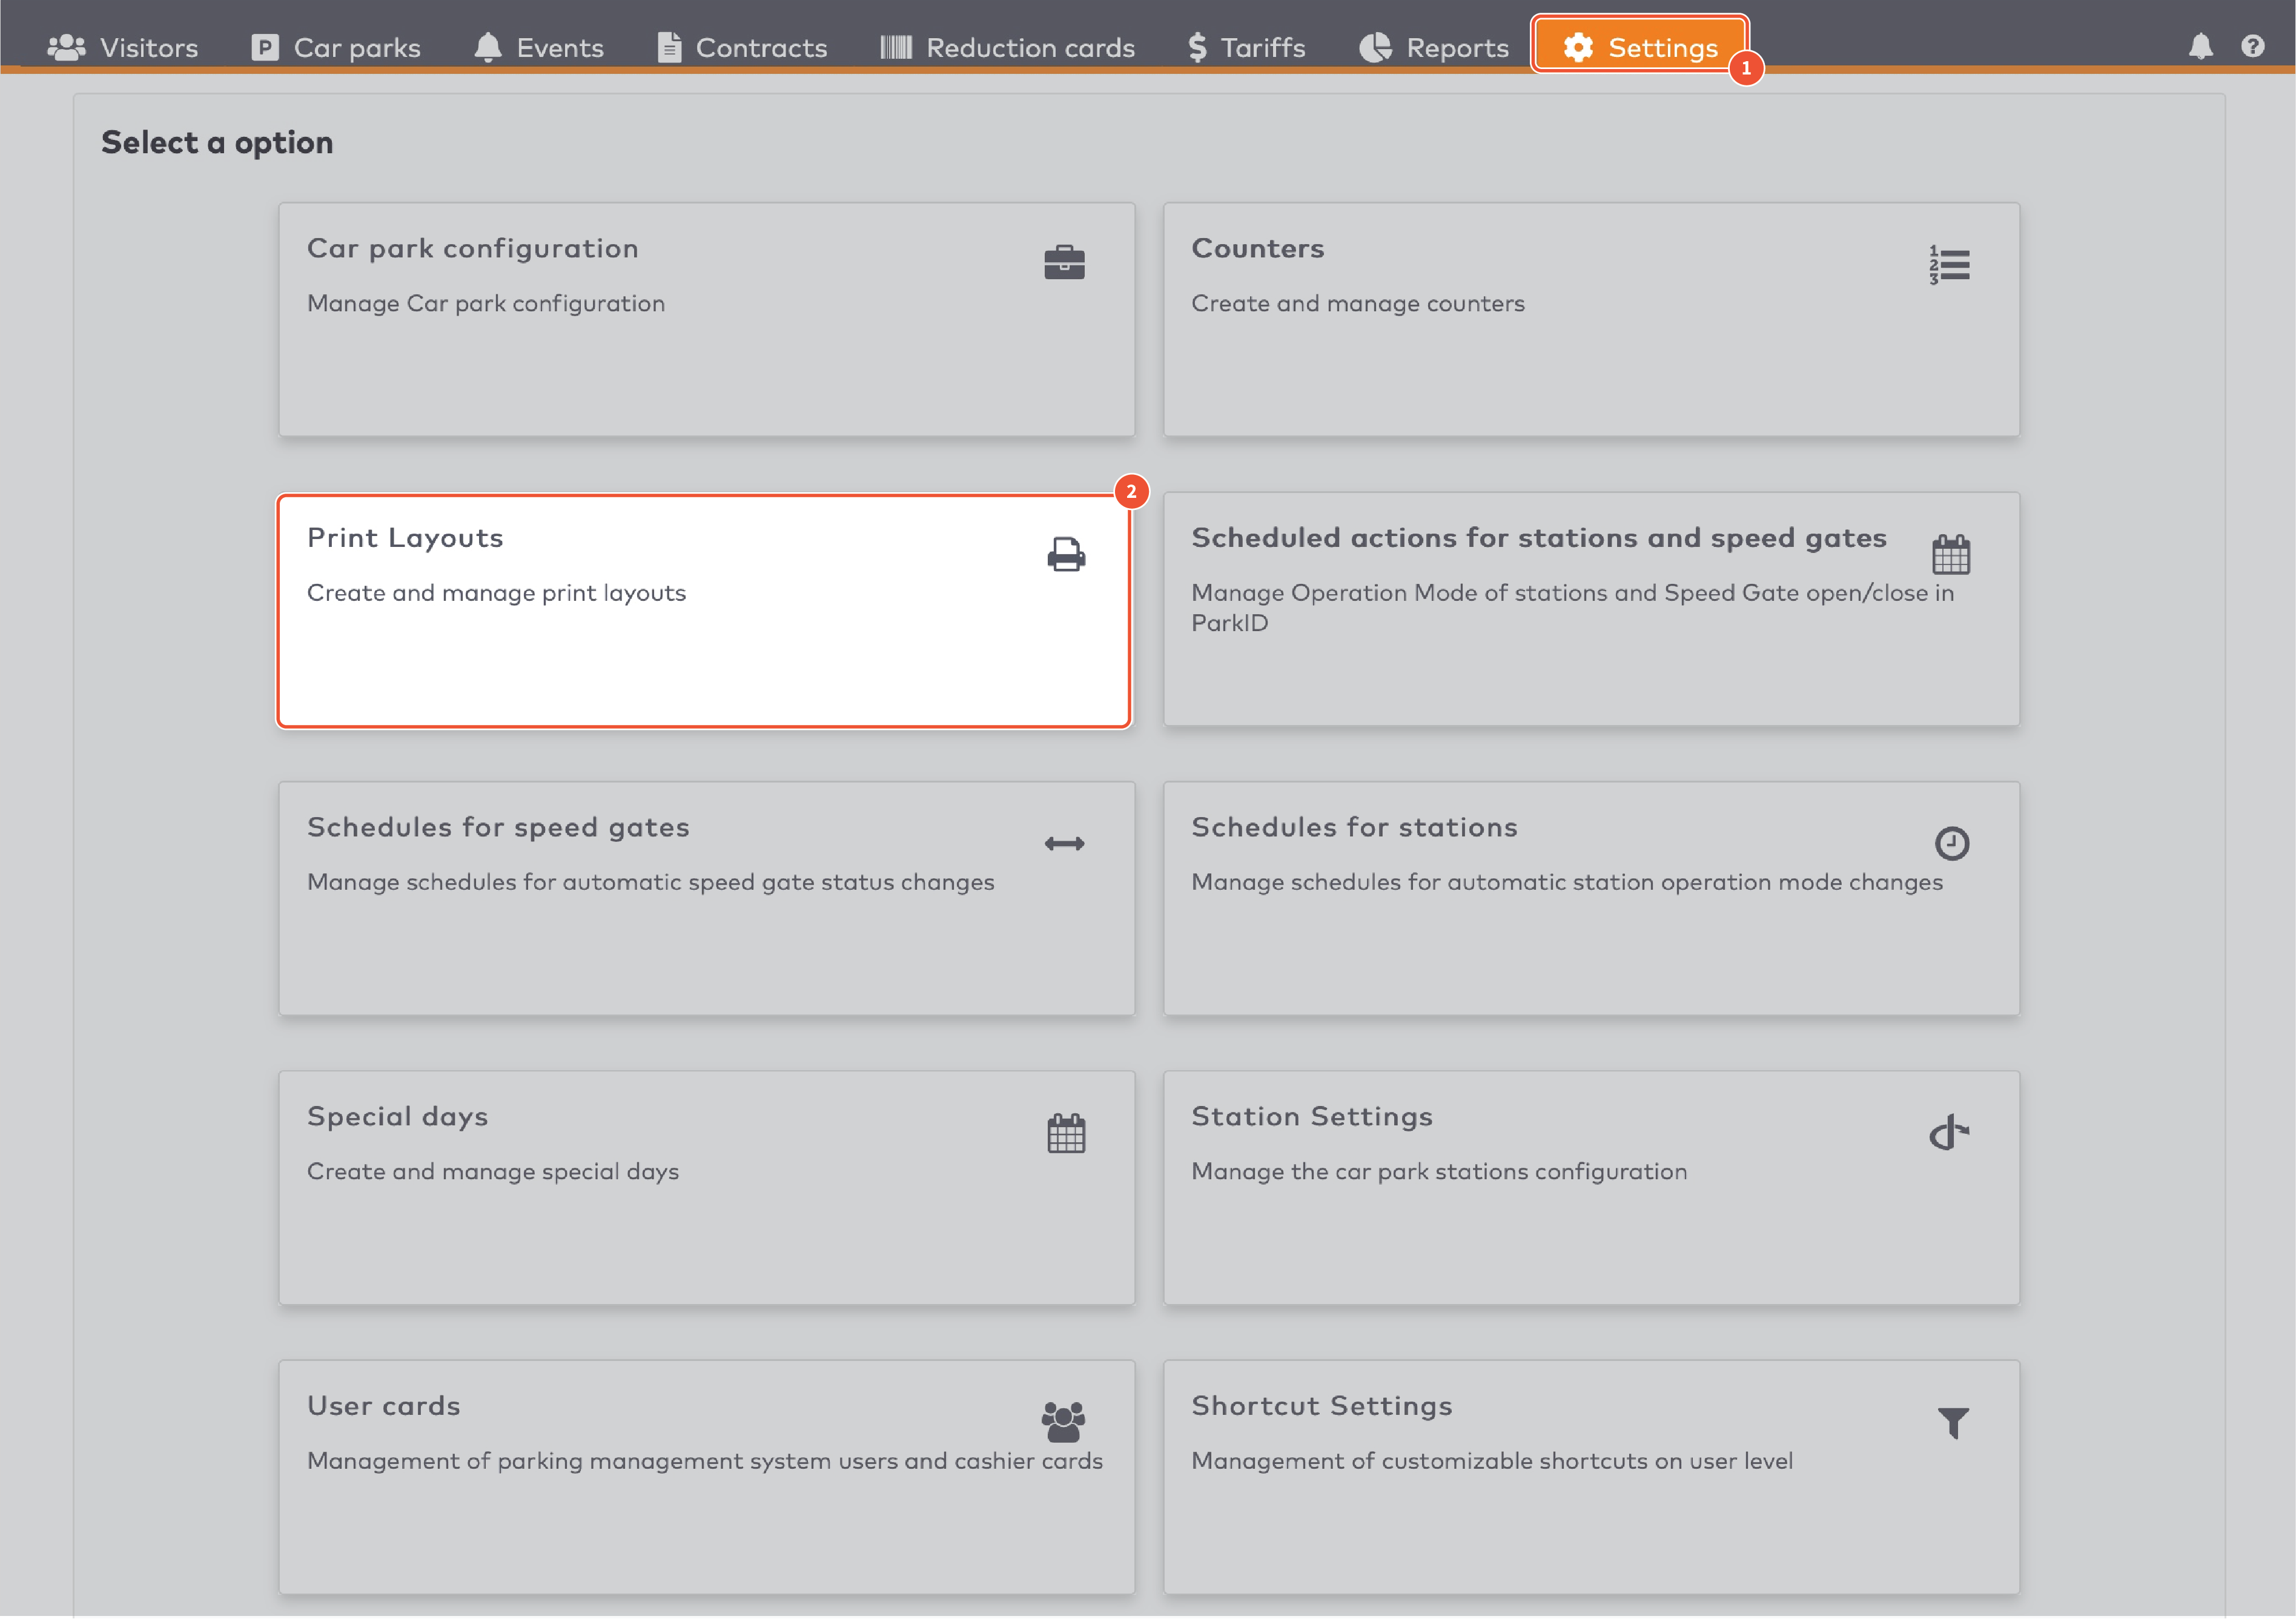
Task: Click the calendar icon on Special days card
Action: [x=1065, y=1132]
